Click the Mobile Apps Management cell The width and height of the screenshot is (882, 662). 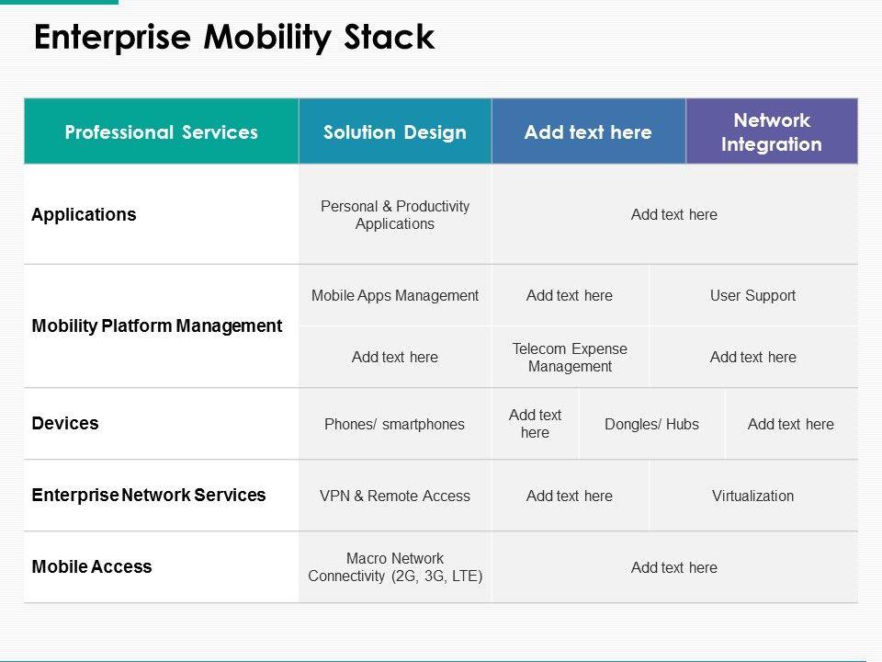[x=395, y=295]
